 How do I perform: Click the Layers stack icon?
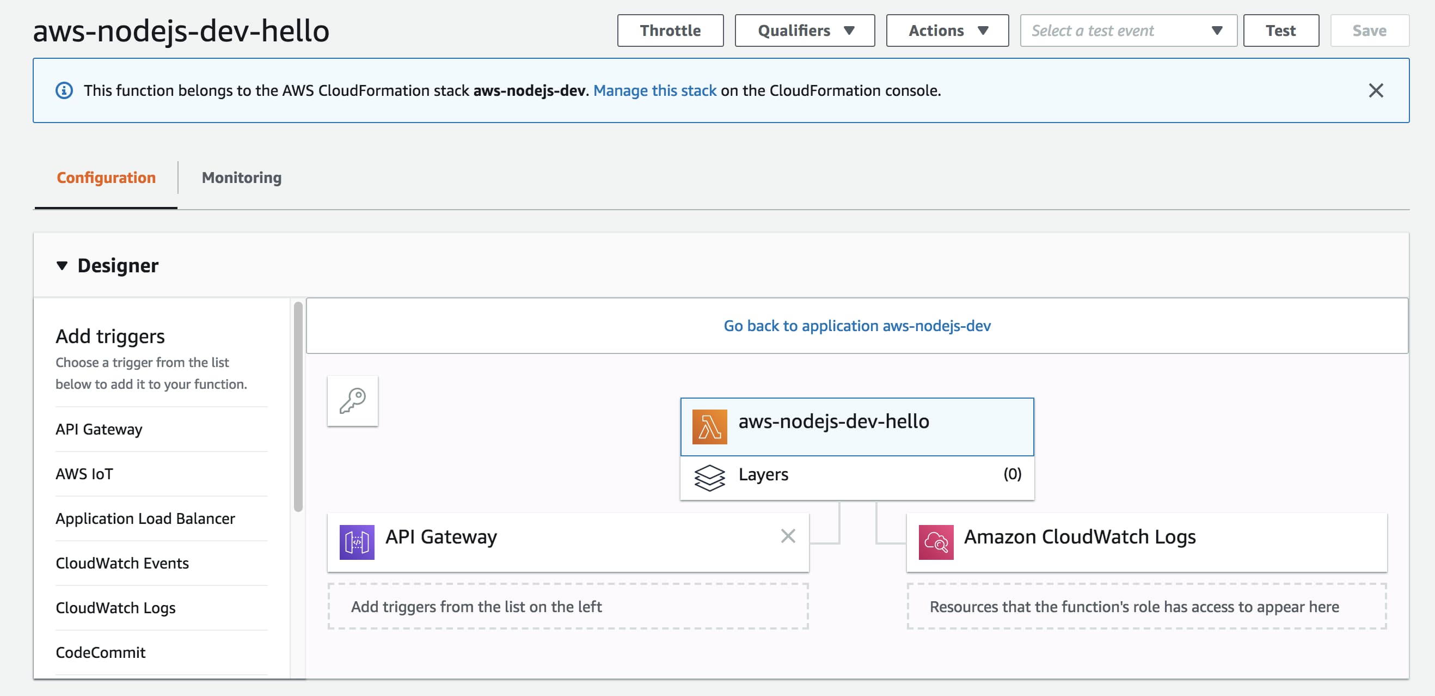click(x=709, y=477)
